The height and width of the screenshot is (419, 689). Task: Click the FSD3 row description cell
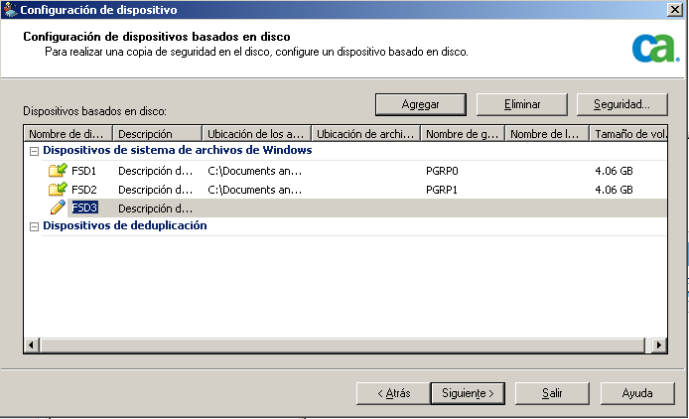pos(155,209)
